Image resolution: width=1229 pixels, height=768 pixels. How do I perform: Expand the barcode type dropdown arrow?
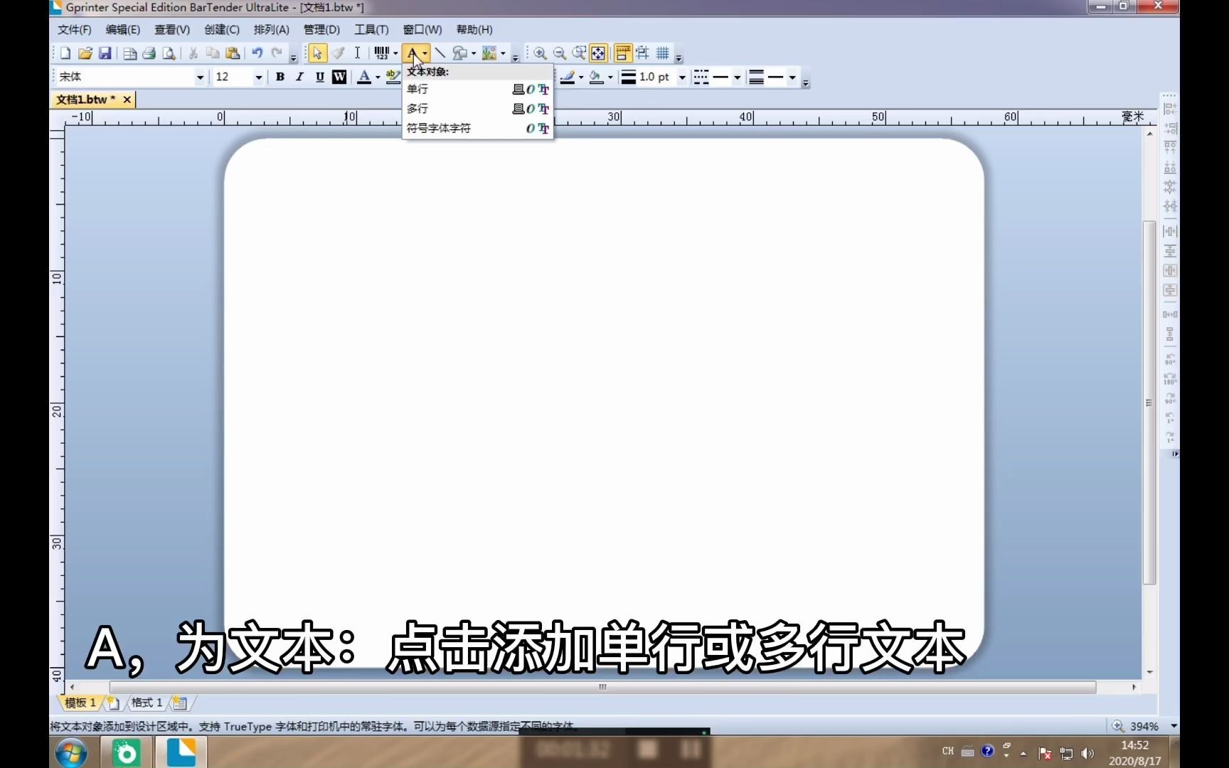396,53
